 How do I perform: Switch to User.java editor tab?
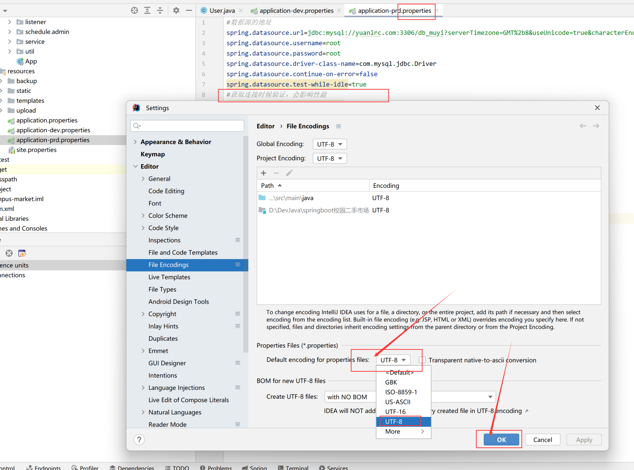tap(222, 11)
